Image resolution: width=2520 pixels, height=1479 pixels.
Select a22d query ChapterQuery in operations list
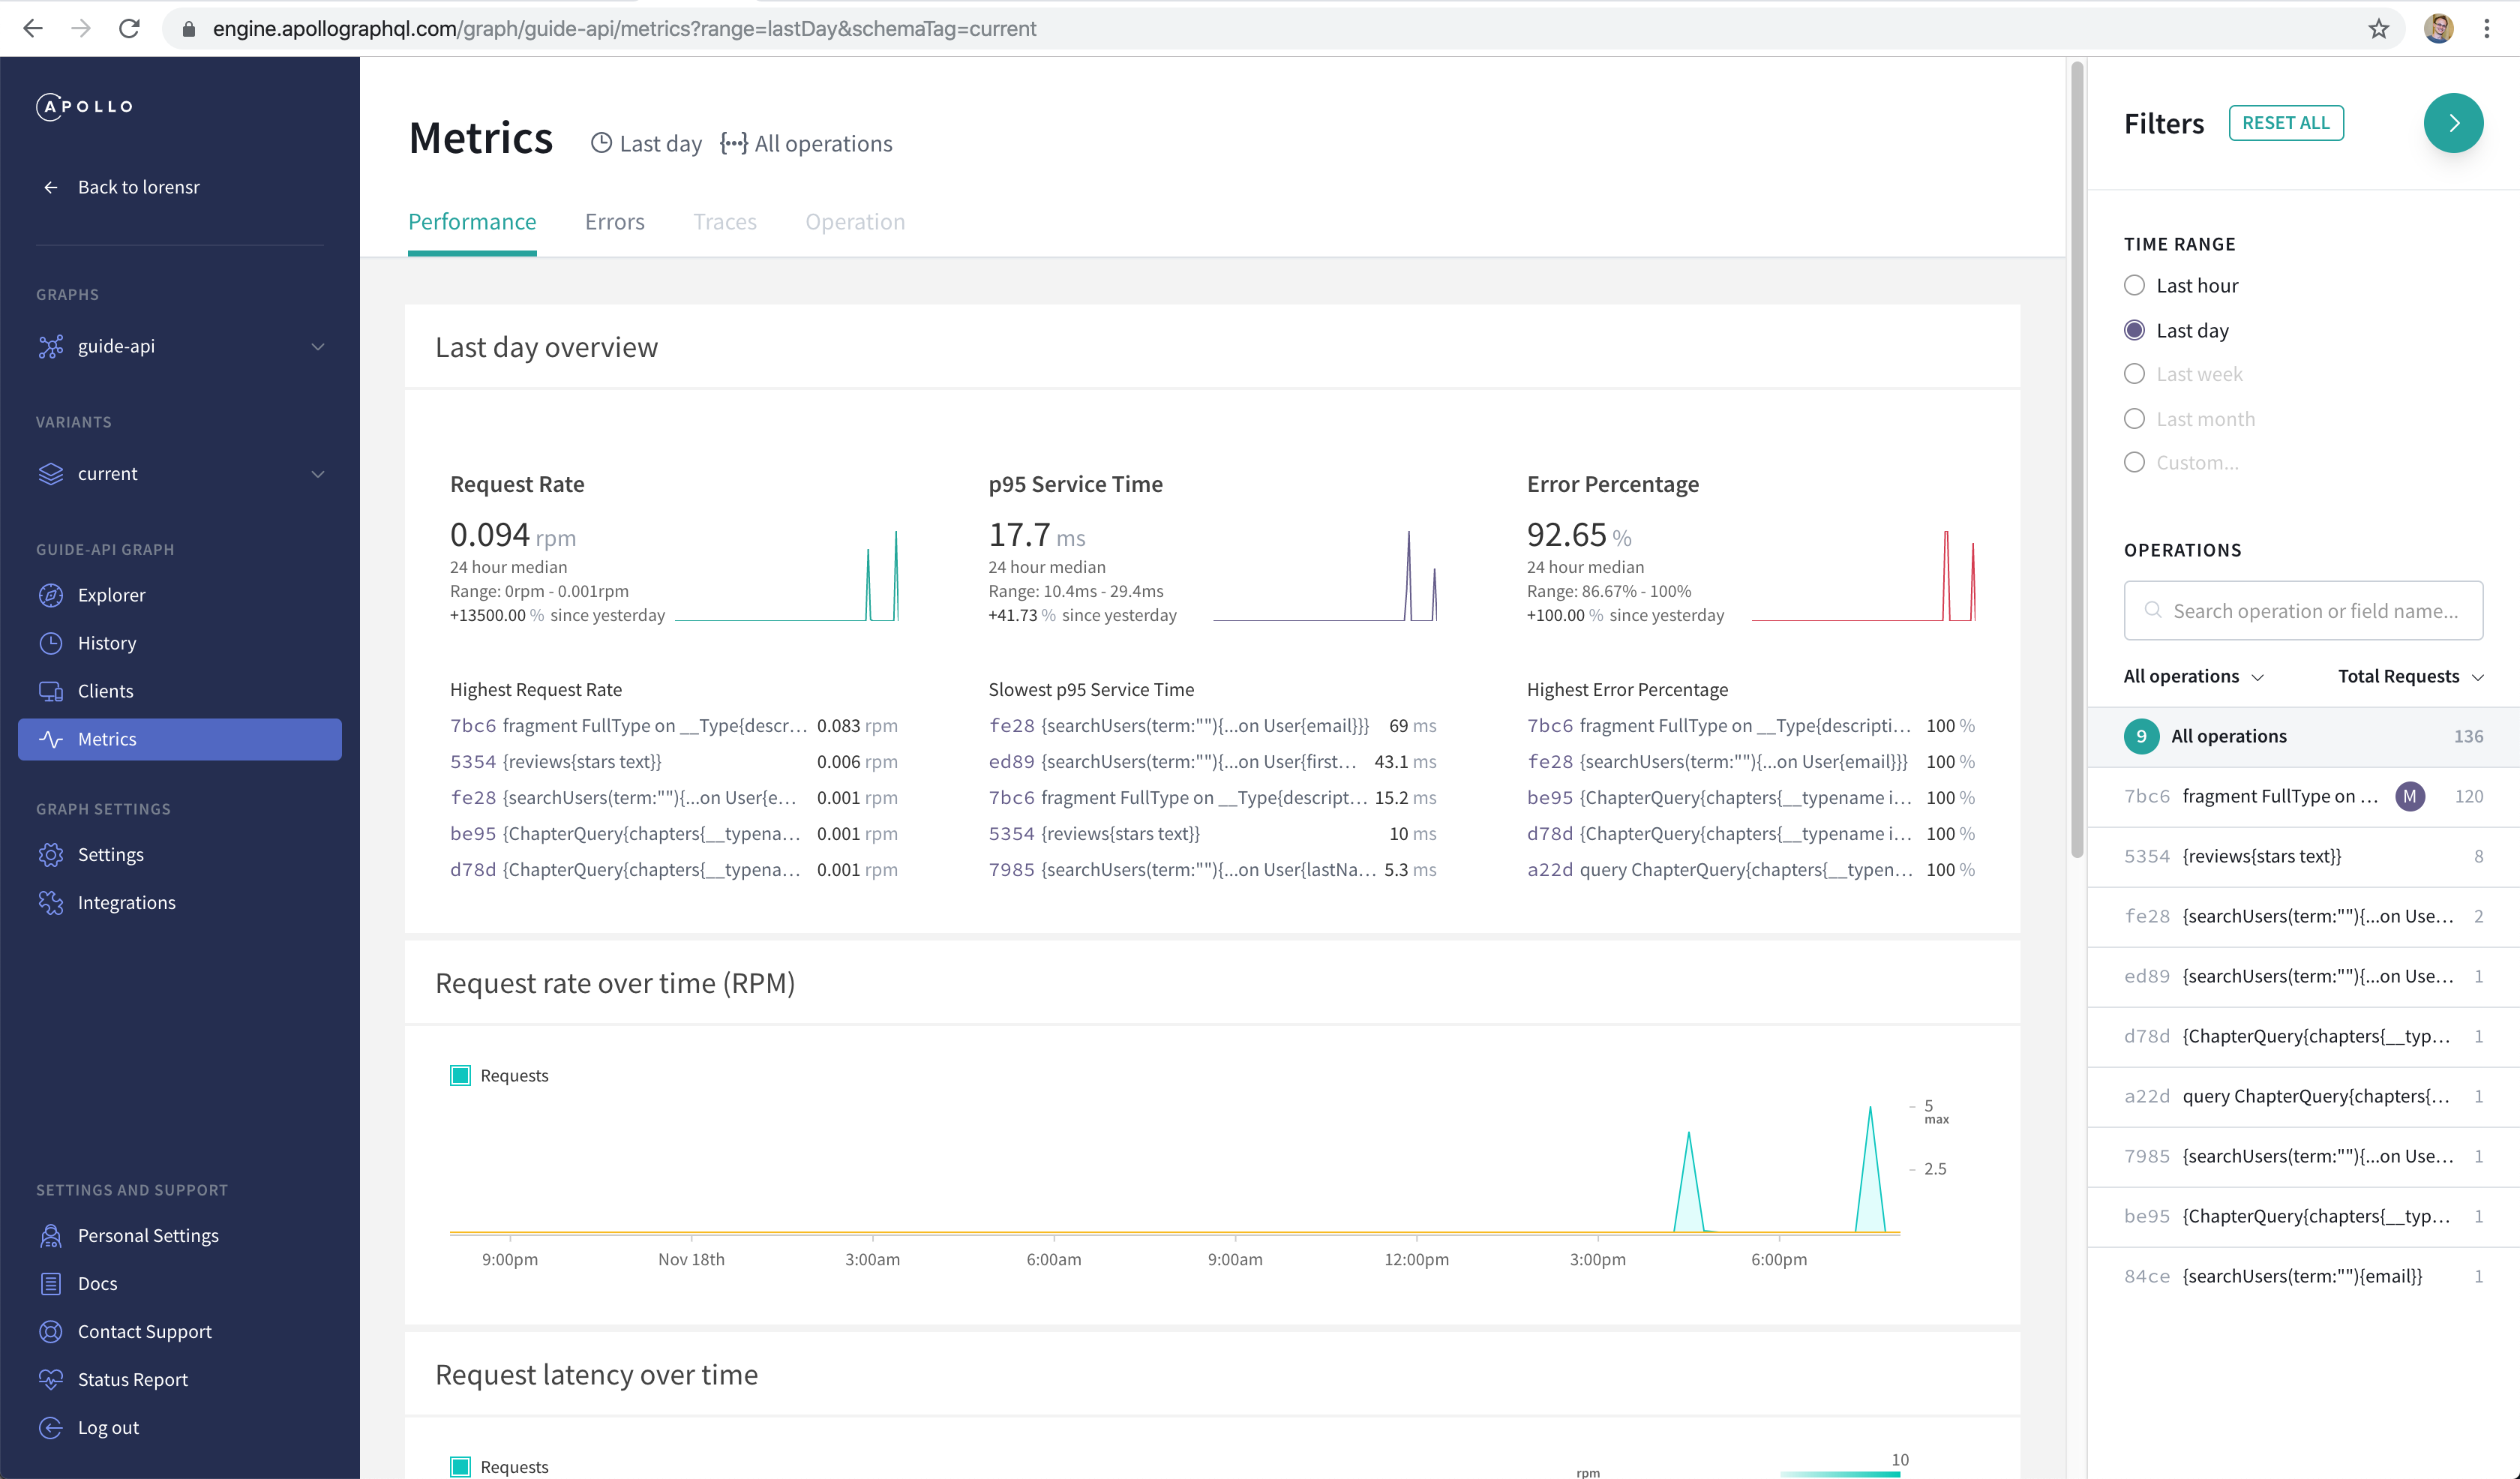point(2303,1097)
